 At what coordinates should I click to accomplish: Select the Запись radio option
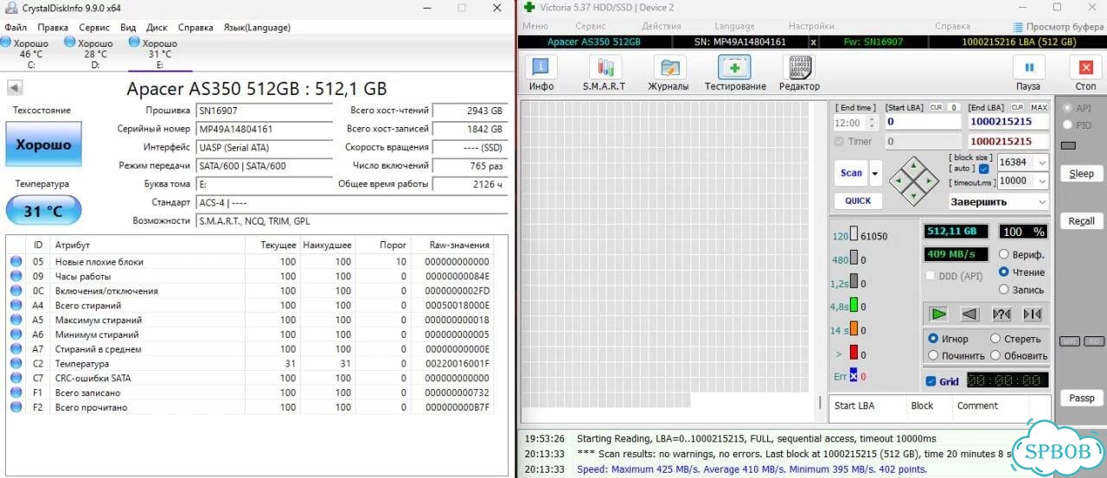click(x=1004, y=290)
